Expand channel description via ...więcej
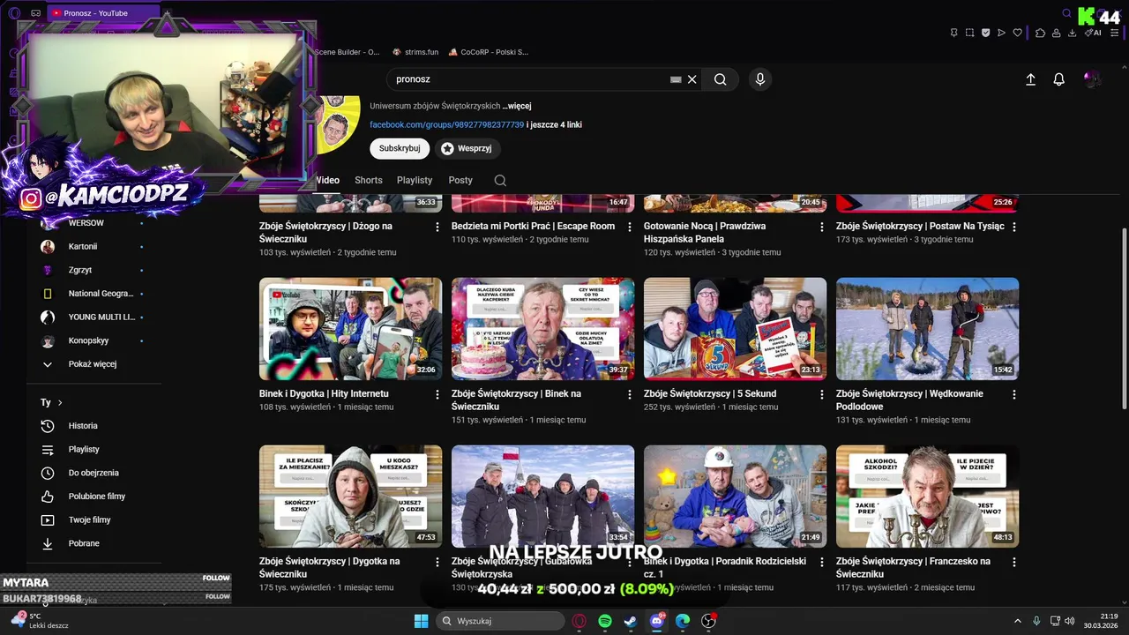This screenshot has width=1129, height=635. pyautogui.click(x=517, y=106)
